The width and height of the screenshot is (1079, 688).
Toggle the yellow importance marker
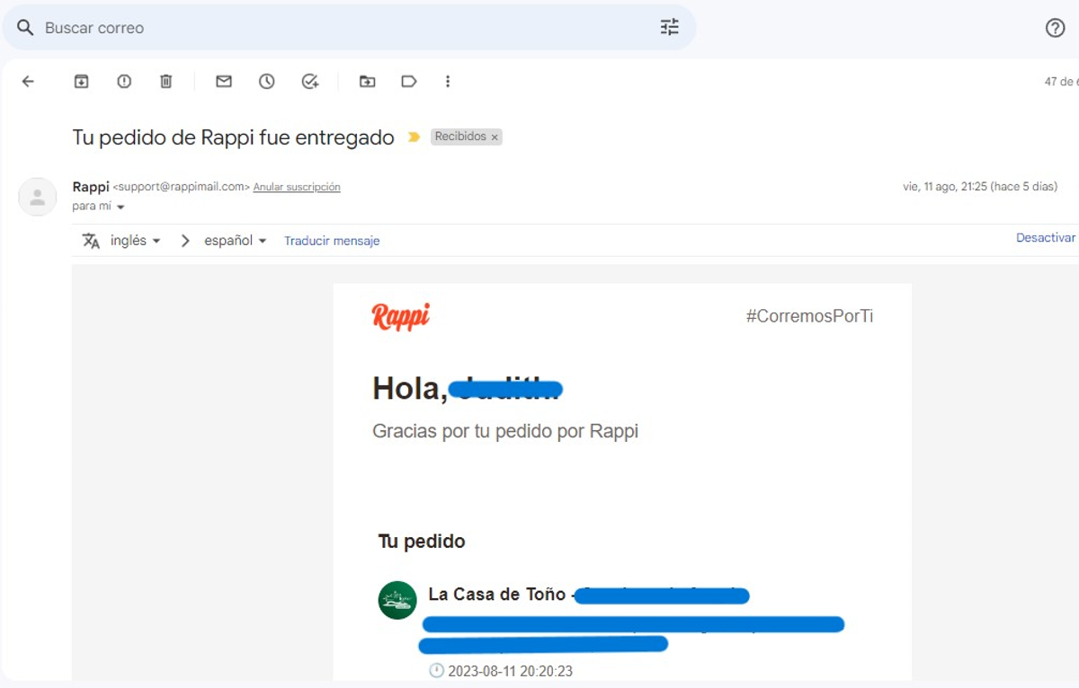(414, 137)
